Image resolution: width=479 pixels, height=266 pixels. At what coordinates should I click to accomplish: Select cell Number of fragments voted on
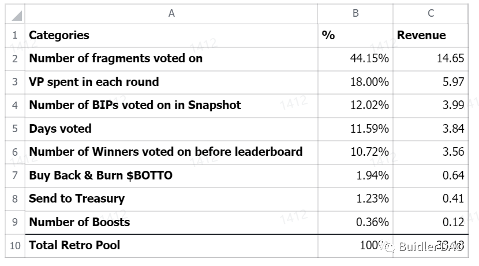(171, 59)
